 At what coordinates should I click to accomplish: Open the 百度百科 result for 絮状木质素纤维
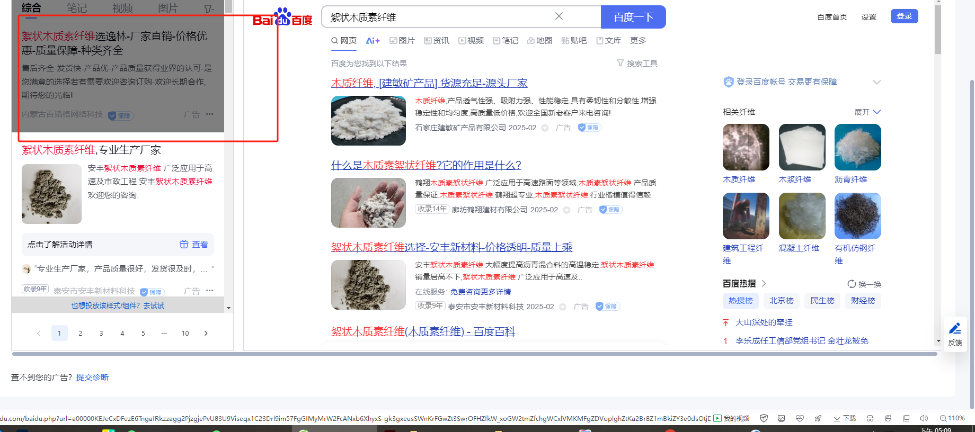[x=423, y=331]
